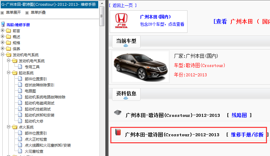Click the 保养 folder icon
The height and width of the screenshot is (156, 270).
point(8,49)
